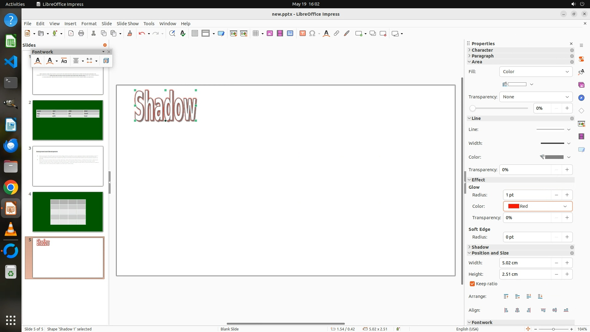
Task: Expand the Character section in Properties
Action: (482, 50)
